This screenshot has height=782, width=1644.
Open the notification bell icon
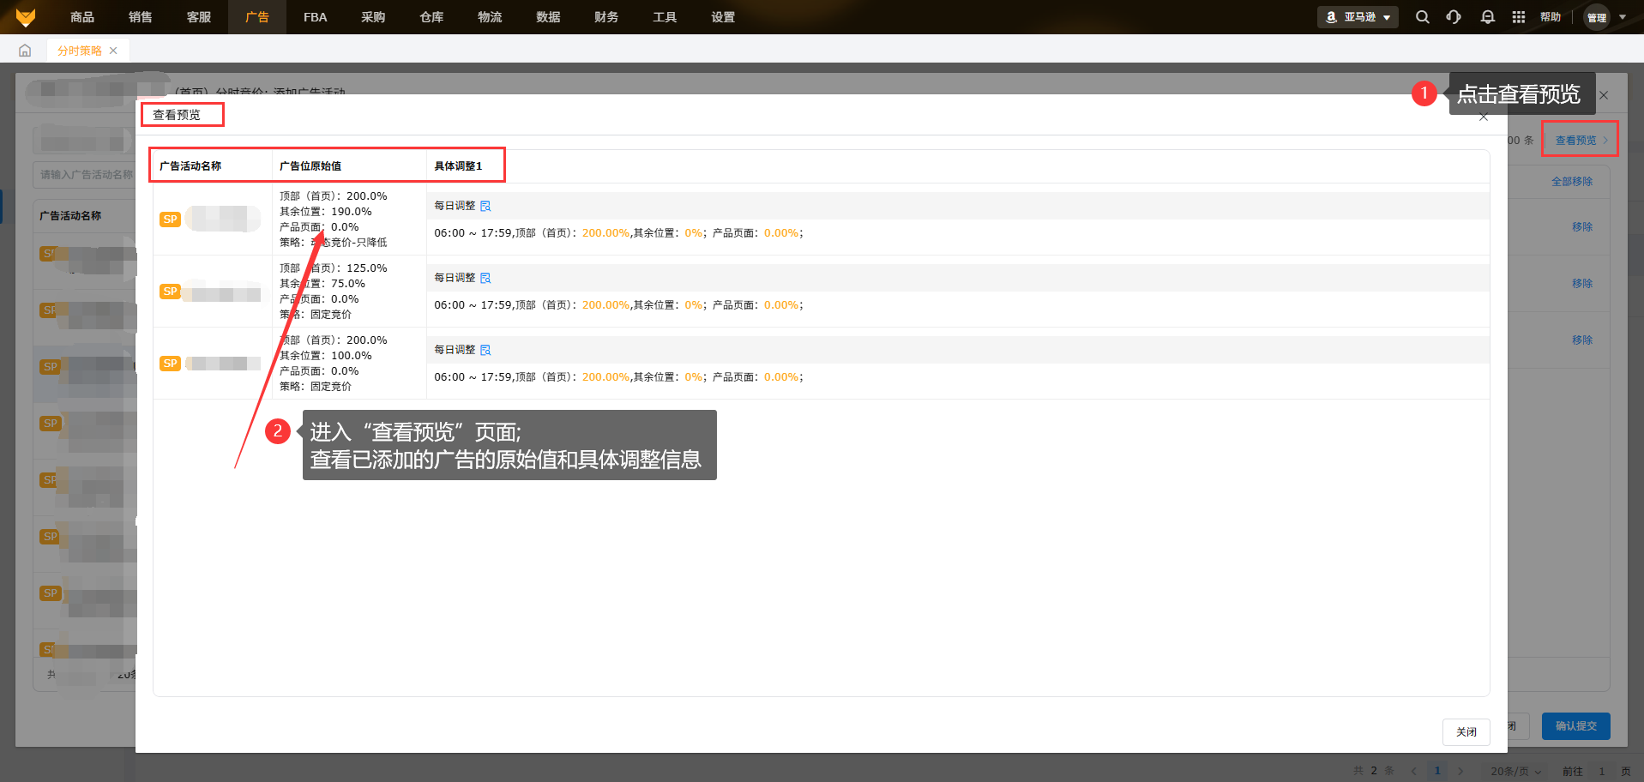[x=1487, y=17]
